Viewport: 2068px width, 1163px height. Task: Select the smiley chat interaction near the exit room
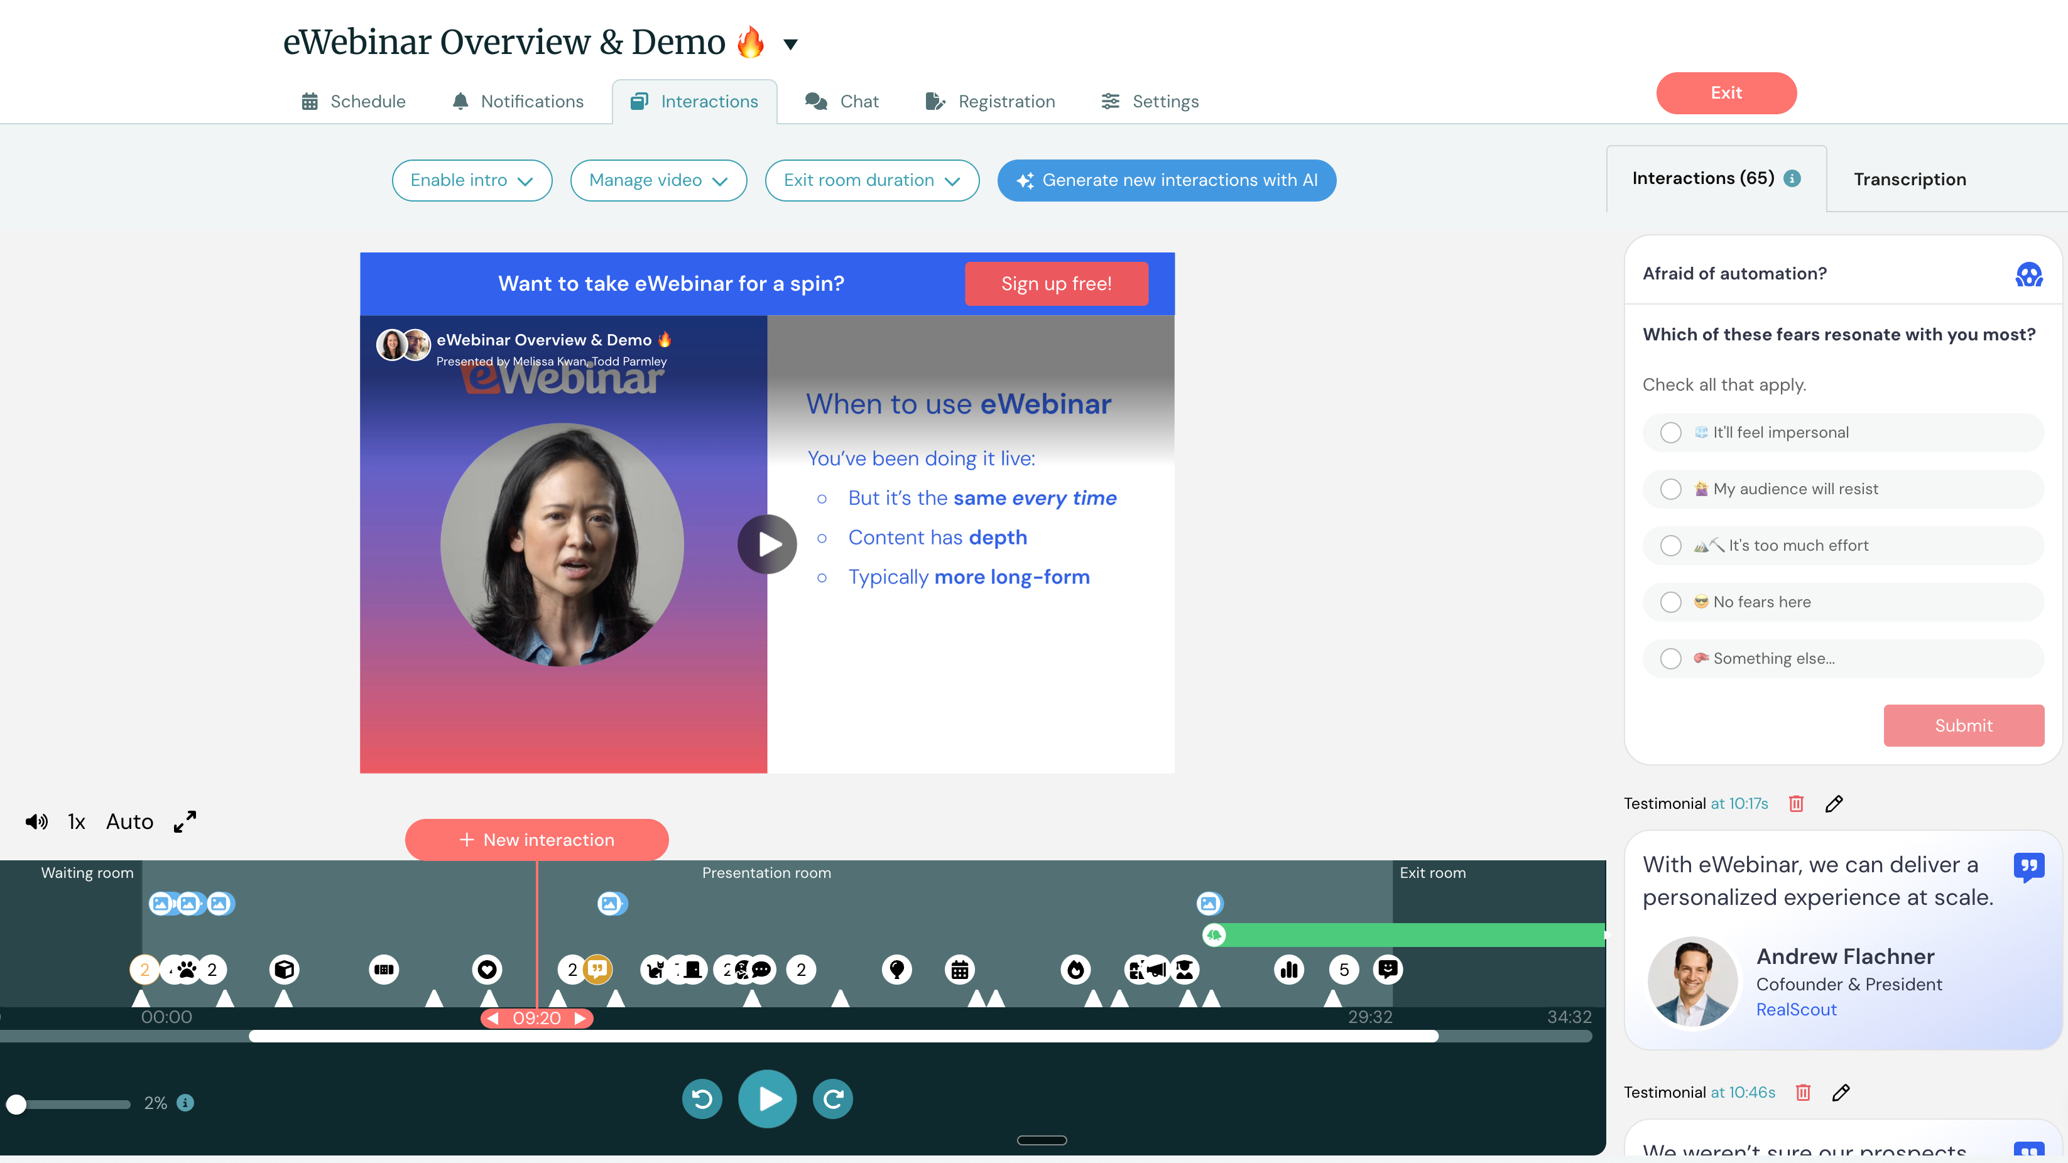pyautogui.click(x=1387, y=970)
